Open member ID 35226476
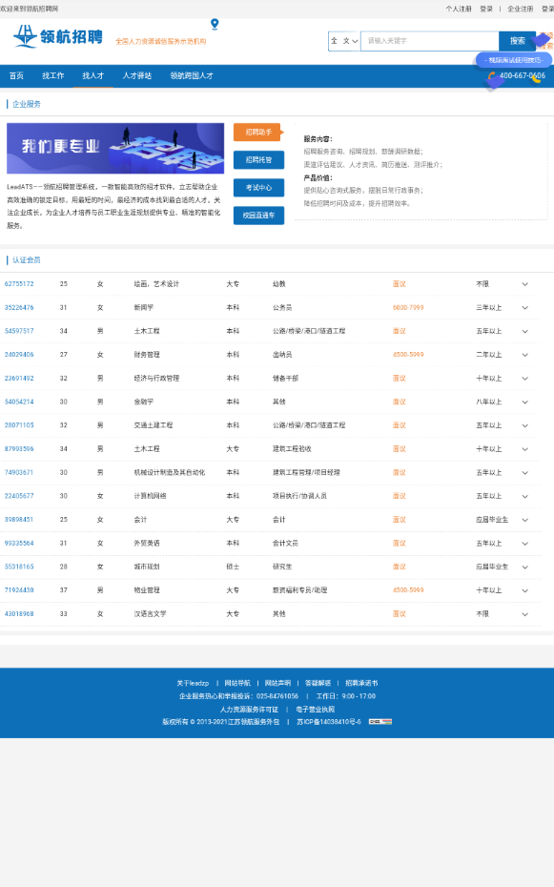 (x=19, y=308)
